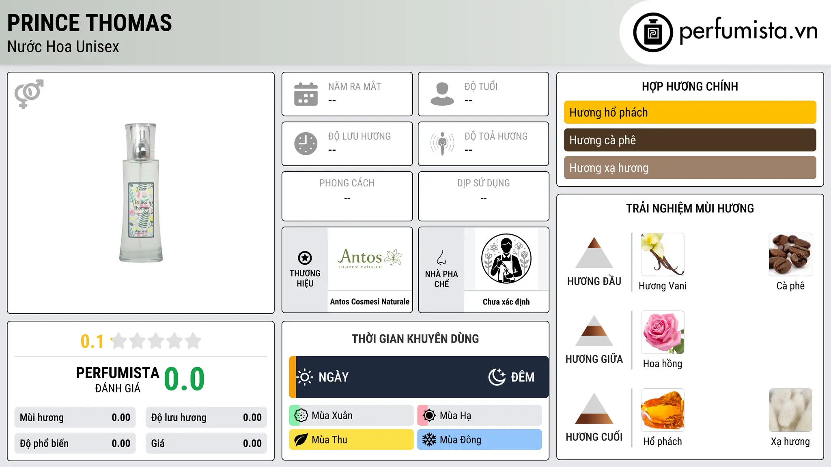The image size is (831, 467).
Task: Select the Cà phê coffee beans note image
Action: (x=790, y=255)
